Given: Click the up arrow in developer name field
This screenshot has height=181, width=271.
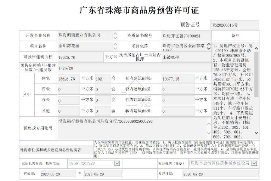Looking at the screenshot, I should point(115,33).
